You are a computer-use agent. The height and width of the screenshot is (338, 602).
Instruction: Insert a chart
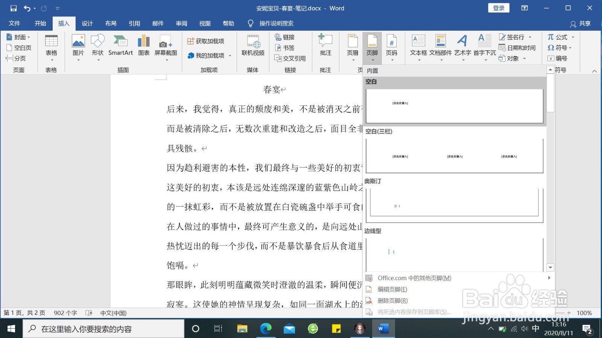(x=143, y=45)
